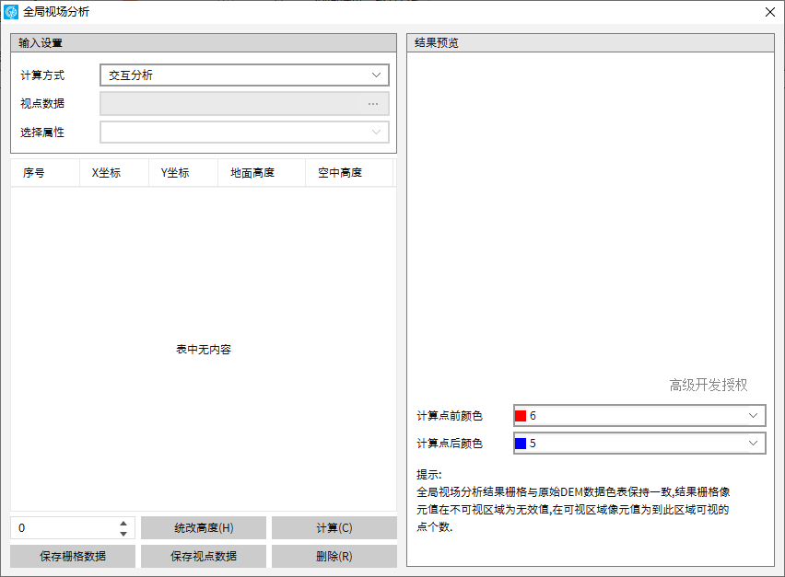Open the 计算点前颜色 dropdown
785x577 pixels.
coord(639,416)
